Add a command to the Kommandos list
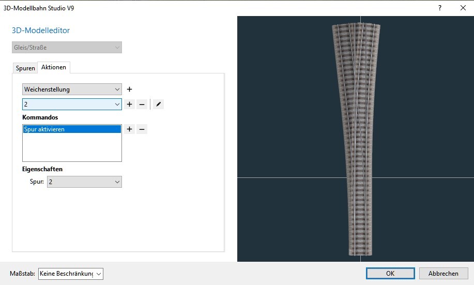Screen dimensions: 474x285 [x=129, y=129]
